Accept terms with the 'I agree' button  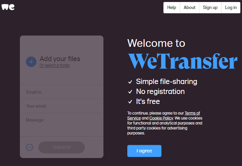tap(144, 151)
